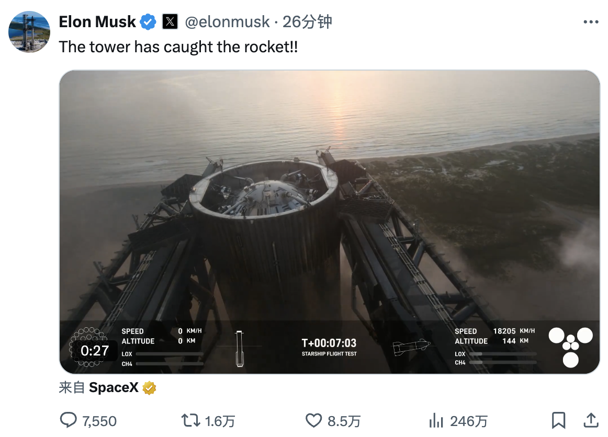Click the 0:27 video duration badge
The image size is (608, 437).
click(95, 351)
